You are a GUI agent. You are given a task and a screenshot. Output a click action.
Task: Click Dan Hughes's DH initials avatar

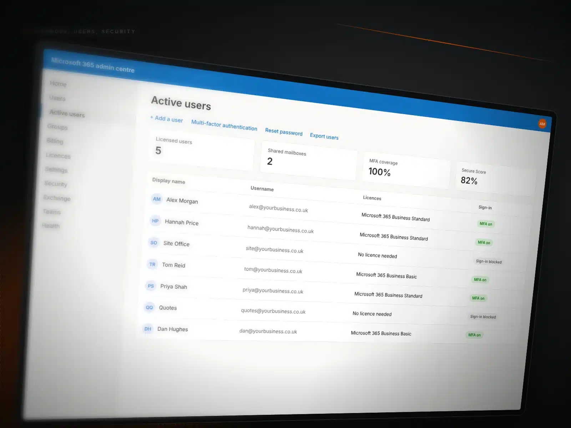point(148,329)
